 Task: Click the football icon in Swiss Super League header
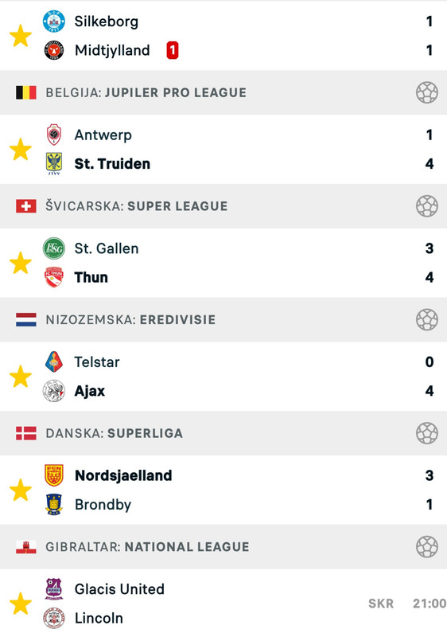point(427,206)
